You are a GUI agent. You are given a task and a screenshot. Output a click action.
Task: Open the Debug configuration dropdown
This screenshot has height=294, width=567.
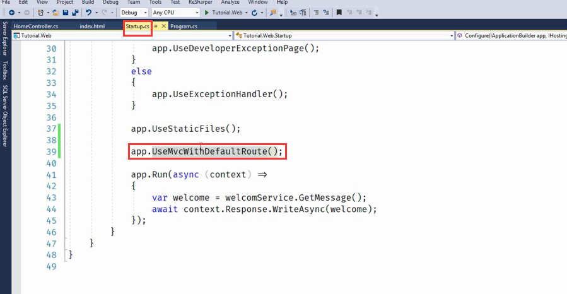click(134, 13)
